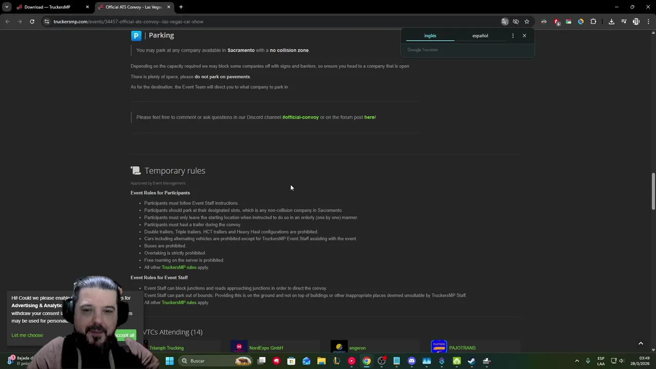This screenshot has width=656, height=369.
Task: Accept all cookies
Action: point(125,335)
